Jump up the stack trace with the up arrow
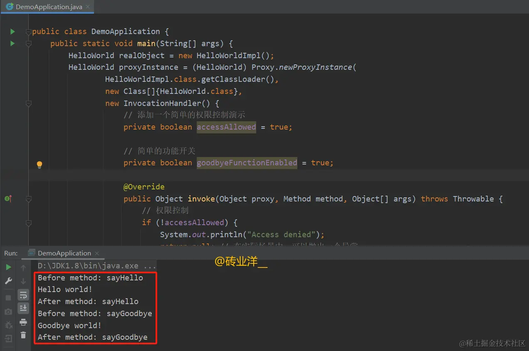 (23, 268)
